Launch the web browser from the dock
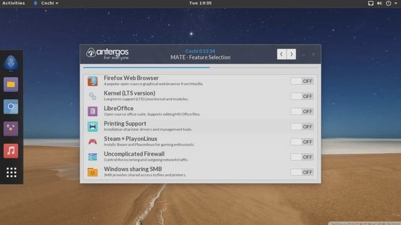This screenshot has width=401, height=225. (x=11, y=107)
